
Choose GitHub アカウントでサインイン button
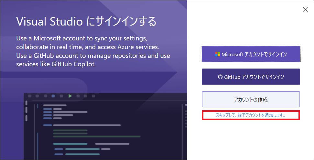(x=251, y=77)
